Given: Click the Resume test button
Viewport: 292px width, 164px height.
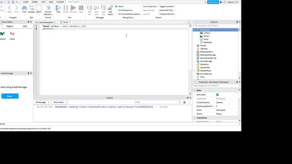Looking at the screenshot, I should point(73,9).
